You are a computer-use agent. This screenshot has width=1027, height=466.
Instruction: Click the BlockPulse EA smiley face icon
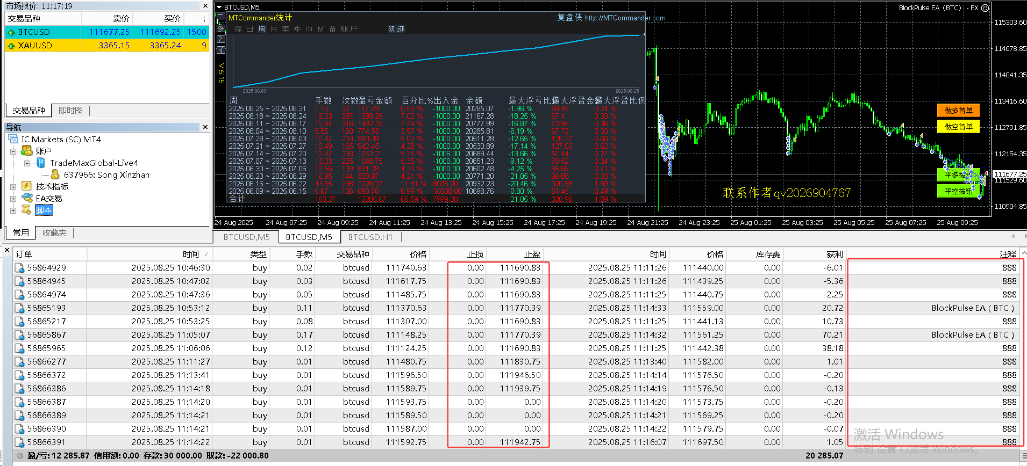(x=985, y=8)
